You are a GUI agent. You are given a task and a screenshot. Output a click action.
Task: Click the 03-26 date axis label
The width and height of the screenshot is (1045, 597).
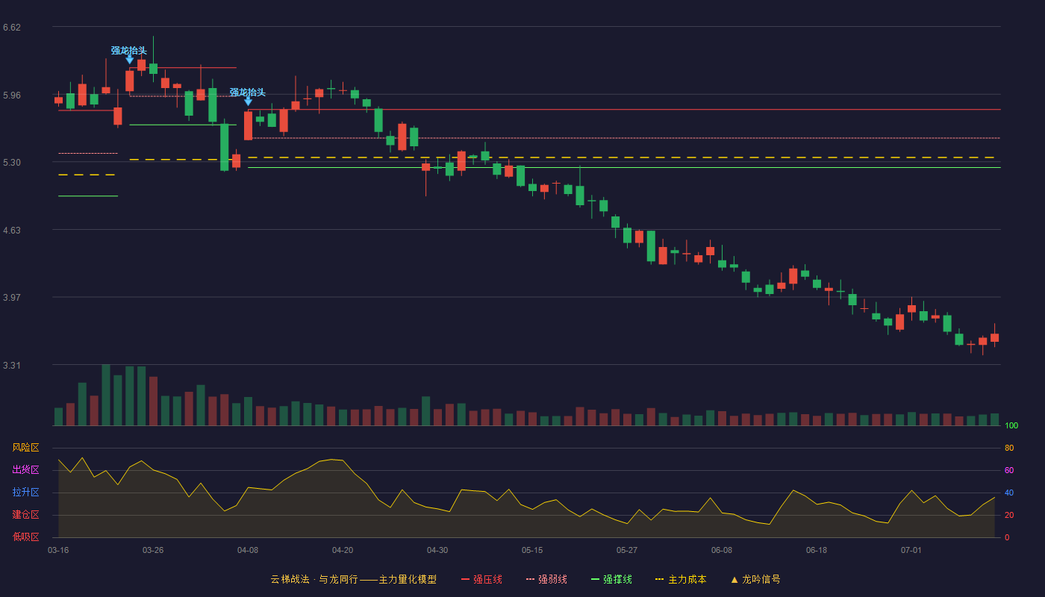tap(153, 550)
